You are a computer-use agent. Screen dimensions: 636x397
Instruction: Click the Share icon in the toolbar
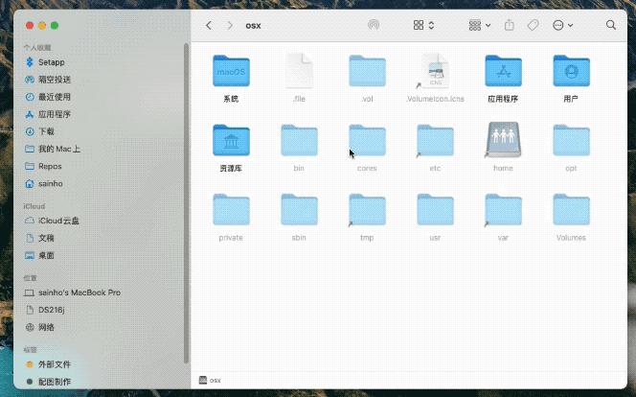pyautogui.click(x=509, y=25)
